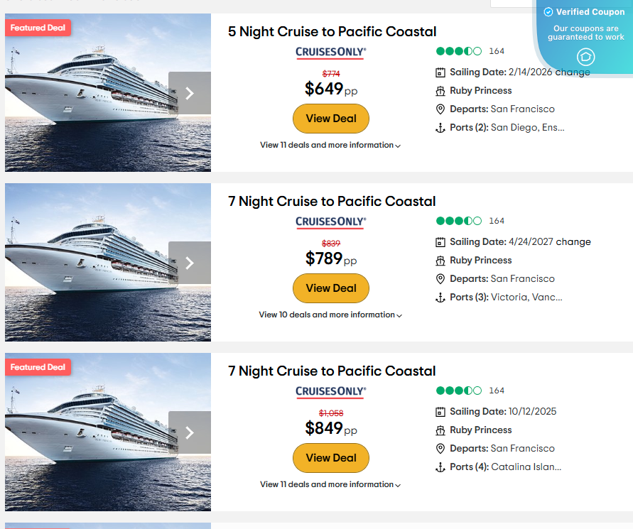Click View Deal for the $789 cruise
Viewport: 633px width, 529px height.
[x=330, y=288]
